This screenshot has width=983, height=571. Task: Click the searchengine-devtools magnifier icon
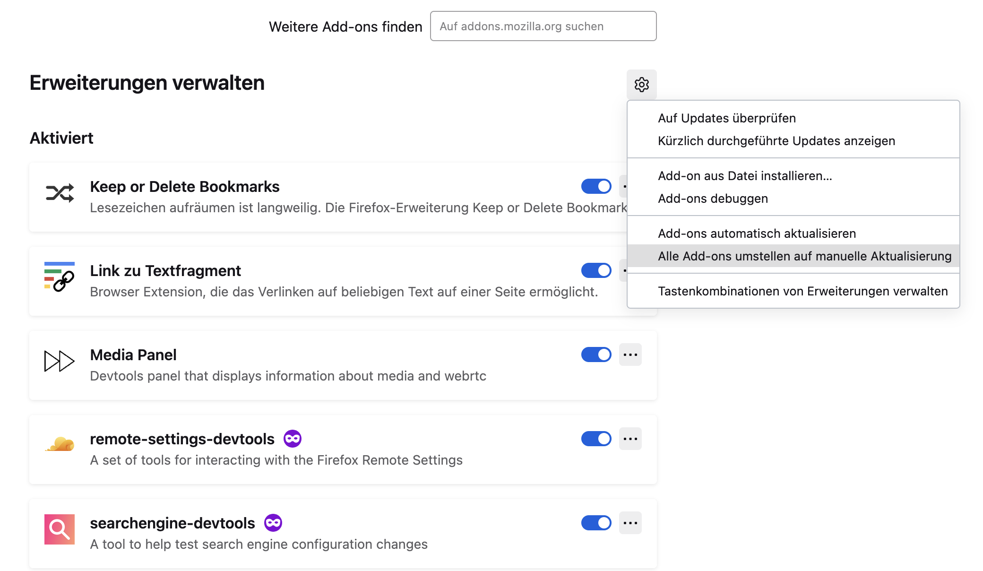click(x=60, y=529)
